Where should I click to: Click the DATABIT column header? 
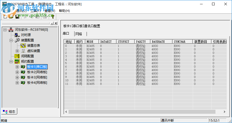pyautogui.click(x=107, y=42)
